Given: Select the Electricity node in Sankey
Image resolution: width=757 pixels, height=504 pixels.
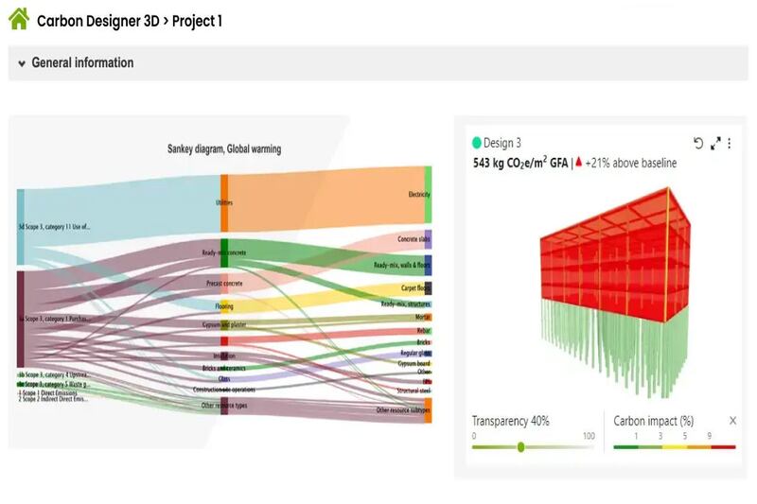Looking at the screenshot, I should [429, 195].
